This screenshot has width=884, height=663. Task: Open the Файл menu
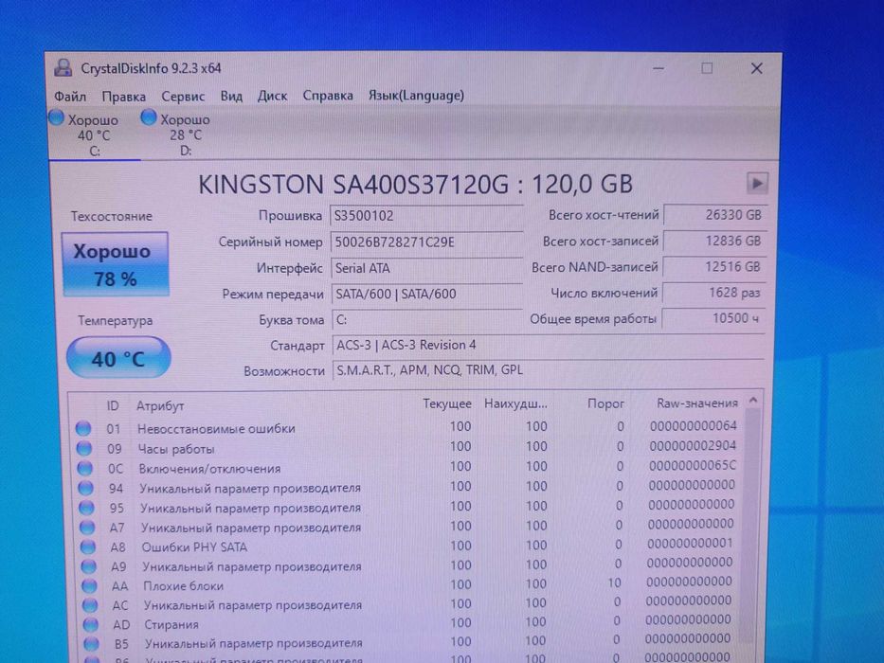pyautogui.click(x=70, y=97)
